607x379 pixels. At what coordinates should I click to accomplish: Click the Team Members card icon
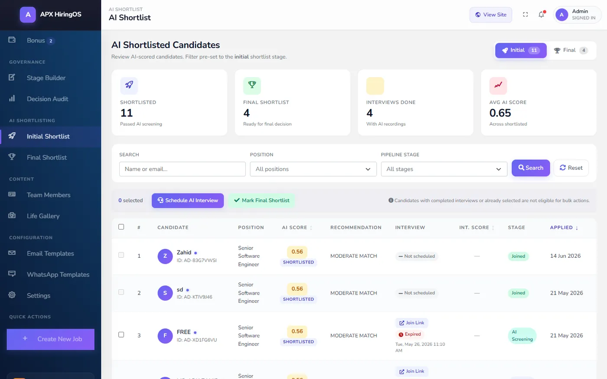(x=12, y=194)
